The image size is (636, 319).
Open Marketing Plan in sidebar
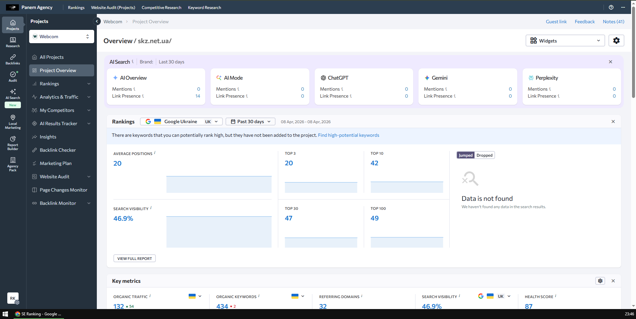coord(62,163)
